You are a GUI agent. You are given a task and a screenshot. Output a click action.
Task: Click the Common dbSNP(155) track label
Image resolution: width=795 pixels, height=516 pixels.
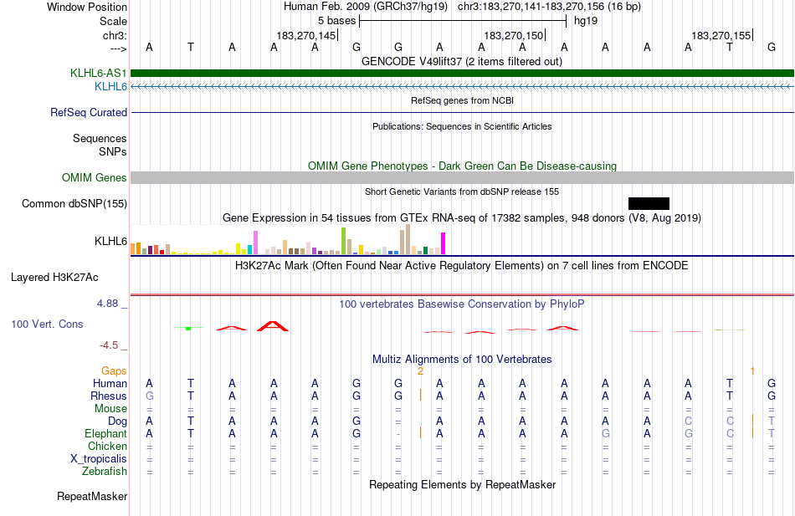pos(74,203)
